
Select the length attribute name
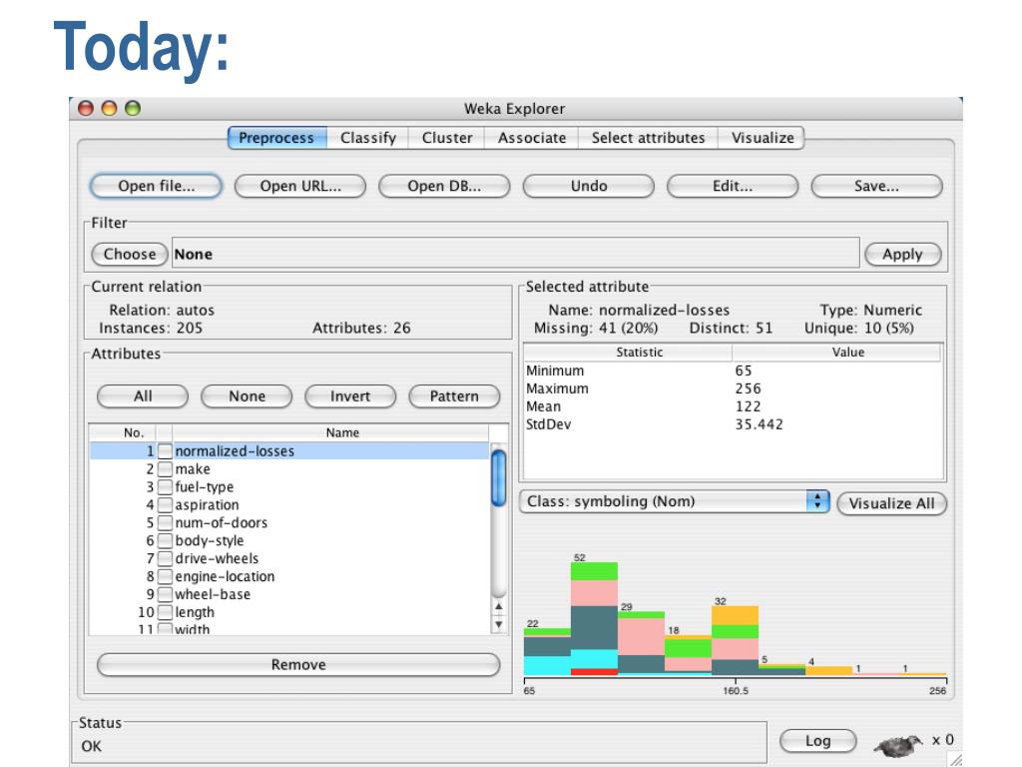coord(195,612)
